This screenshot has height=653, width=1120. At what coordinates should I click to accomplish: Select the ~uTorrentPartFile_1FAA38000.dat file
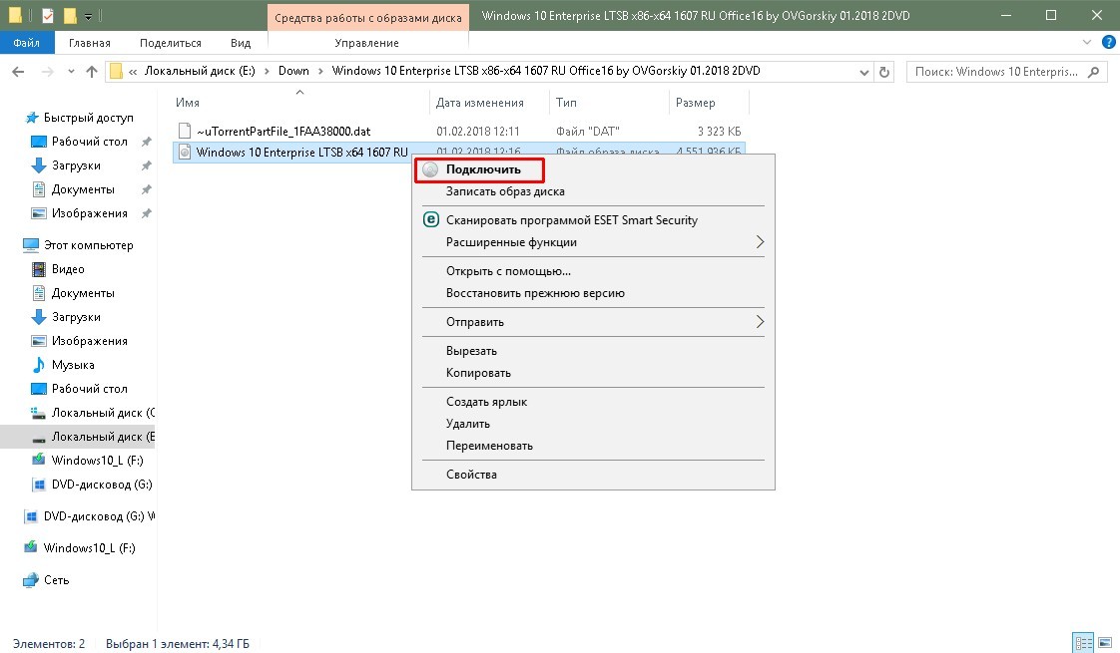pyautogui.click(x=283, y=132)
